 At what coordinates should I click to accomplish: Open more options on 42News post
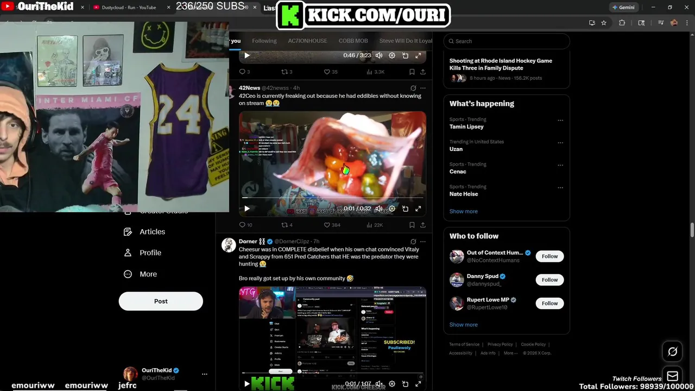tap(423, 88)
